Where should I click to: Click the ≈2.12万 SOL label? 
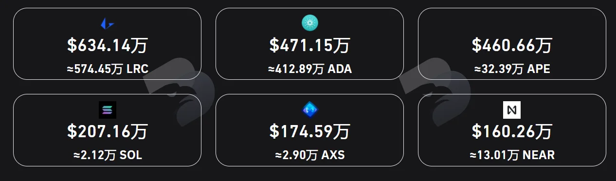(x=107, y=156)
